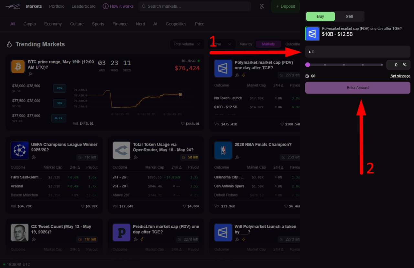
Task: Click the Polymarket market cap card logo
Action: pyautogui.click(x=223, y=68)
